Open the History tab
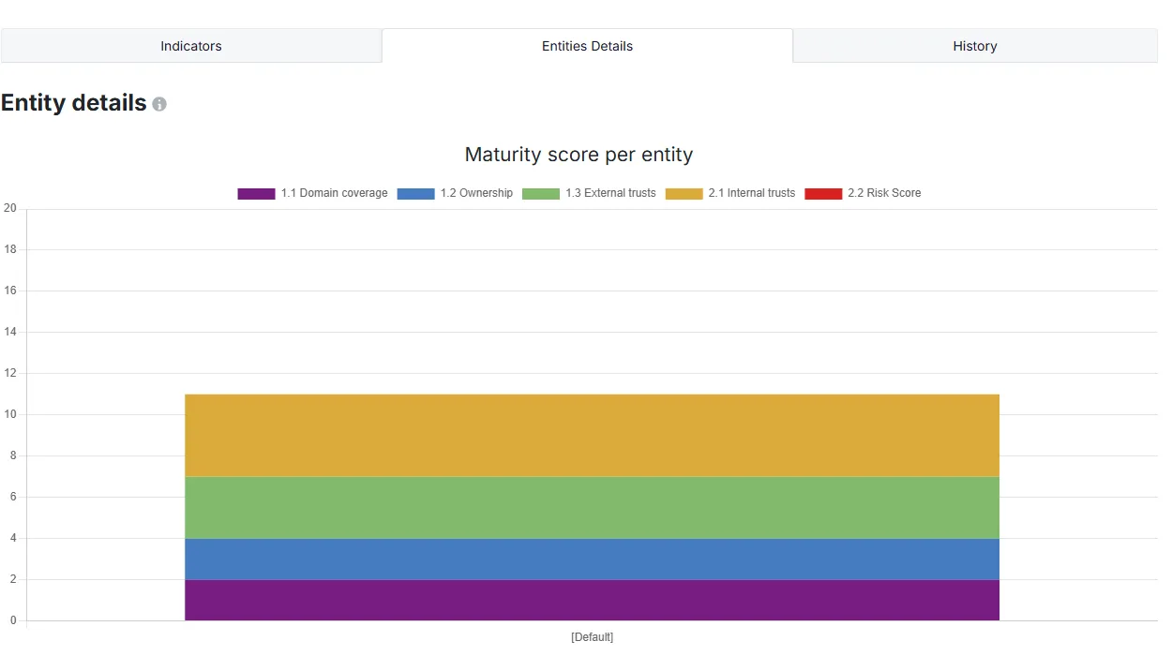Viewport: 1172px width, 656px height. 975,46
